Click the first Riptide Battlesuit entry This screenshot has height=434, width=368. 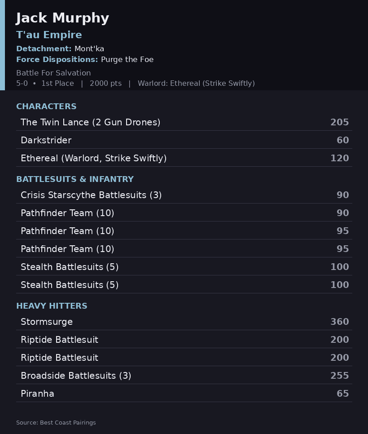[x=184, y=340]
